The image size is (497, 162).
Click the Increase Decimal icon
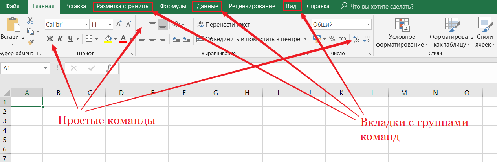(x=356, y=39)
